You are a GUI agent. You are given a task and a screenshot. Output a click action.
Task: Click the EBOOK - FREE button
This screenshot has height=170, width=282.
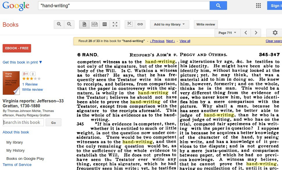(17, 48)
